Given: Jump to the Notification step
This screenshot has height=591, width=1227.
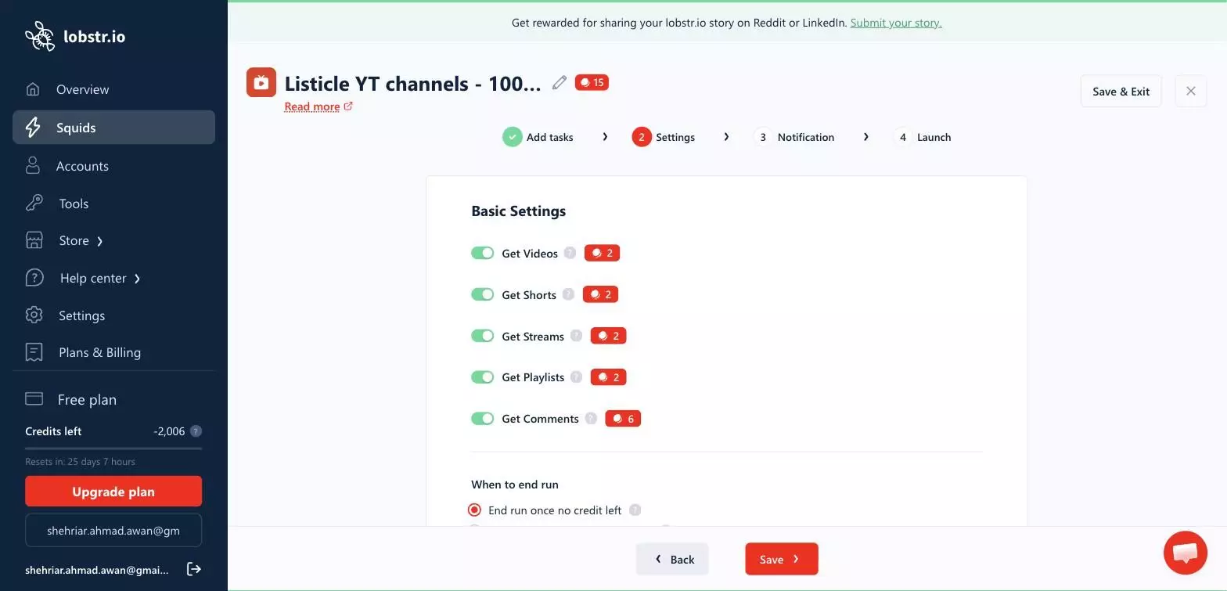Looking at the screenshot, I should click(794, 137).
